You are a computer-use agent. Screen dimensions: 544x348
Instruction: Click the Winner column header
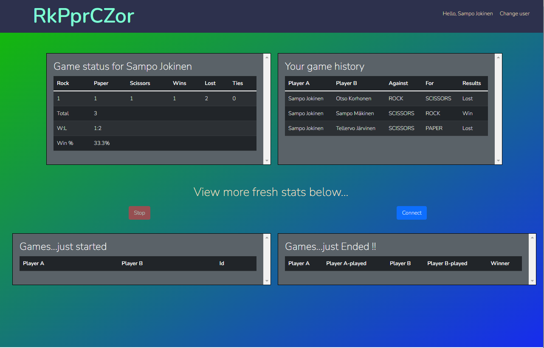click(500, 263)
